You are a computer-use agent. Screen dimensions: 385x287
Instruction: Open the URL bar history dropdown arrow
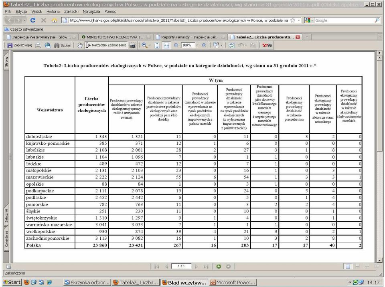(299, 20)
